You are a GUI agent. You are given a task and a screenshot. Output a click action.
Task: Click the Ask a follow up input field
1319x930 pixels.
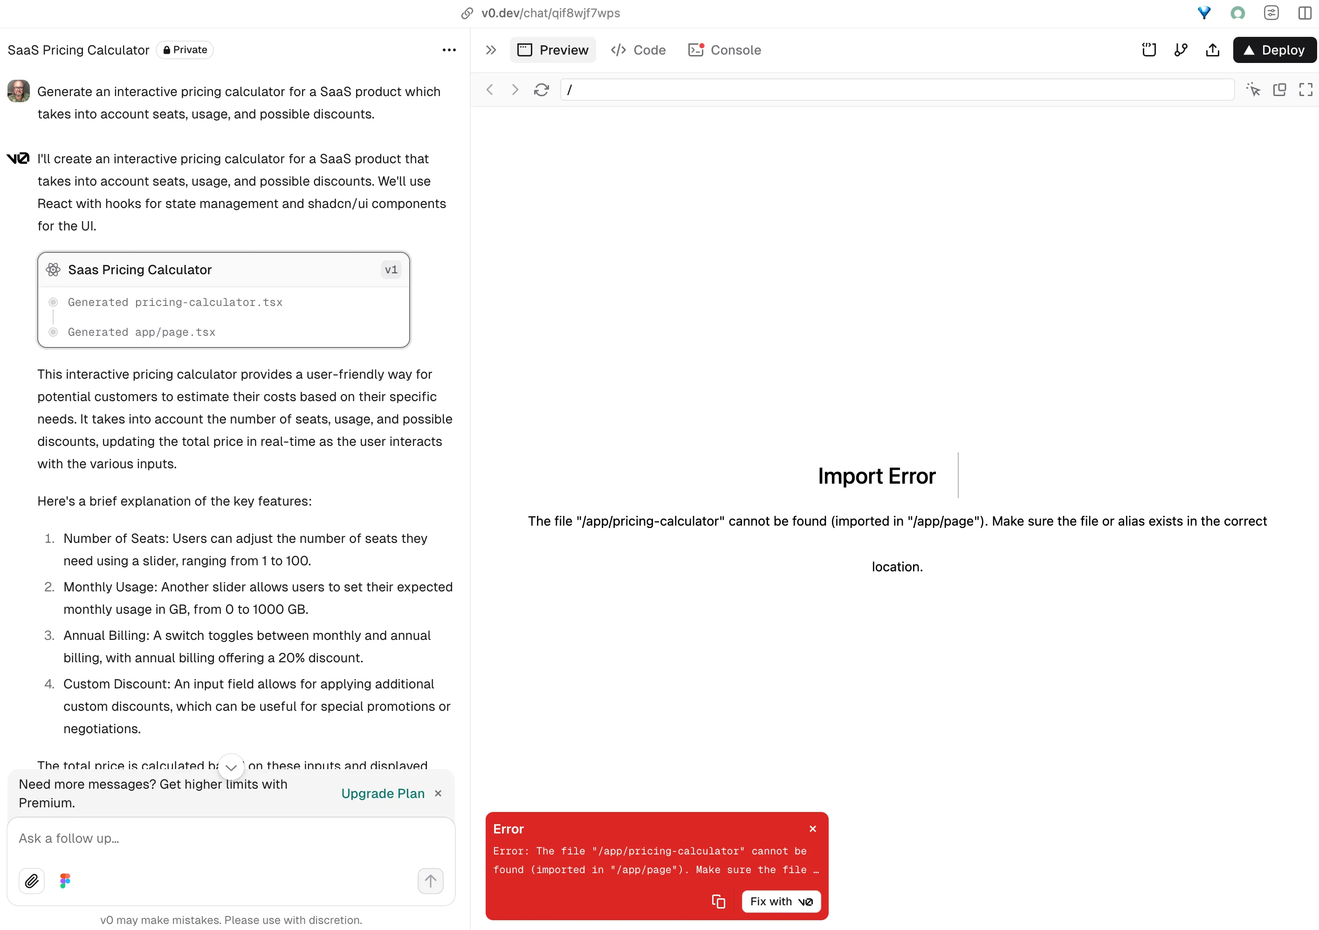click(230, 837)
